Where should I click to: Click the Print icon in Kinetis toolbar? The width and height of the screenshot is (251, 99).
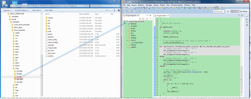pos(135,8)
